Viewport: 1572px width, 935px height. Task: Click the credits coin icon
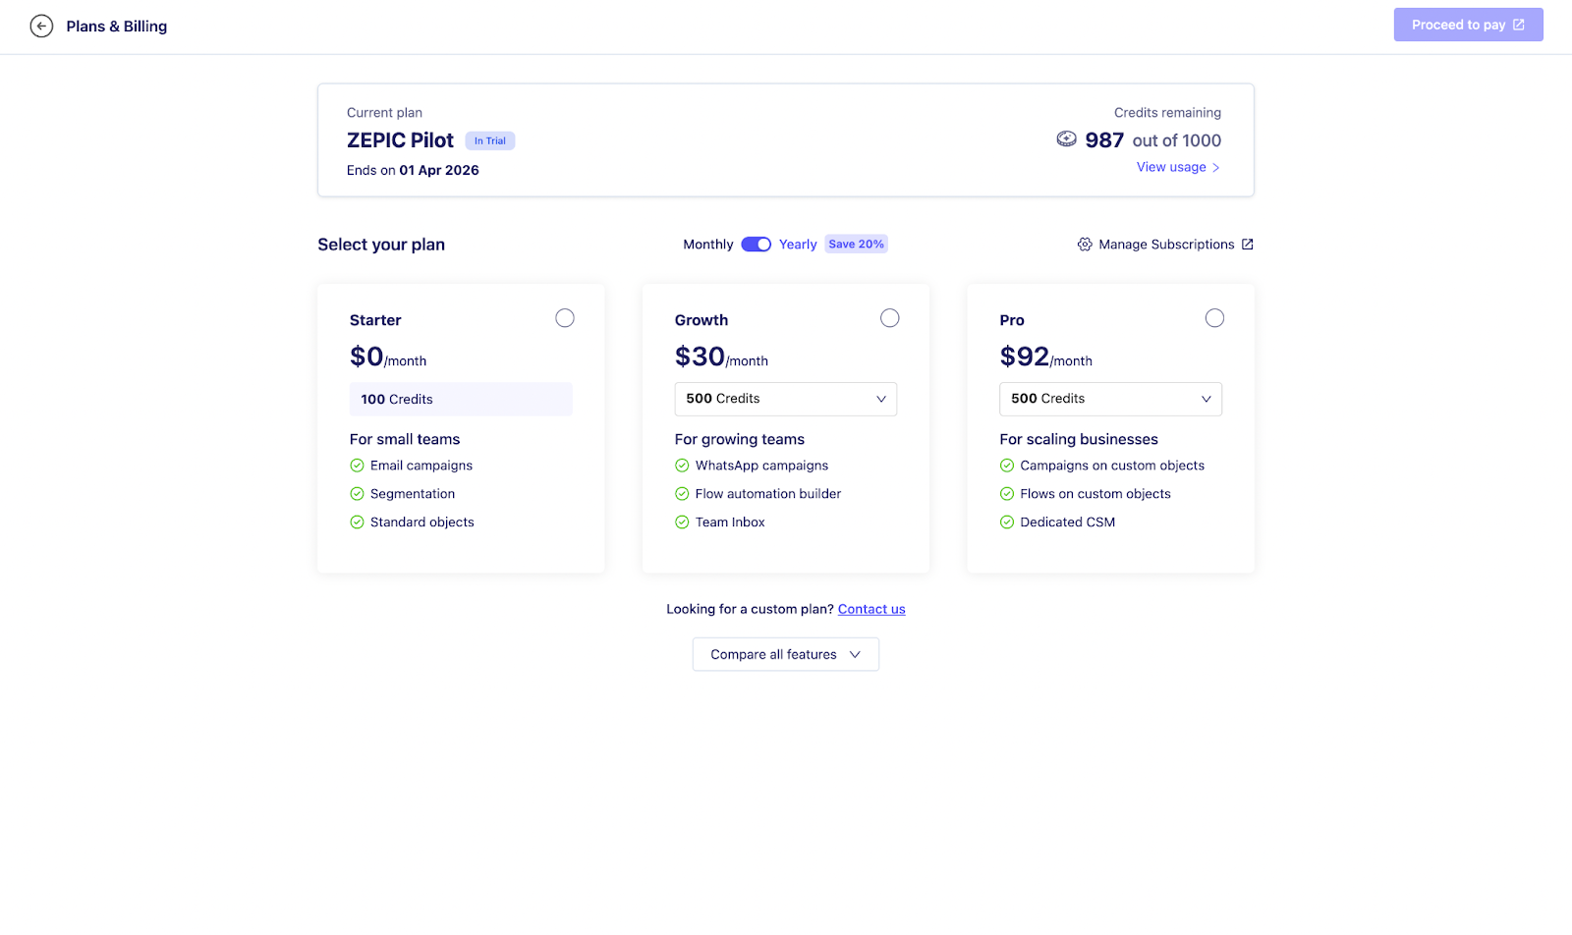coord(1066,139)
